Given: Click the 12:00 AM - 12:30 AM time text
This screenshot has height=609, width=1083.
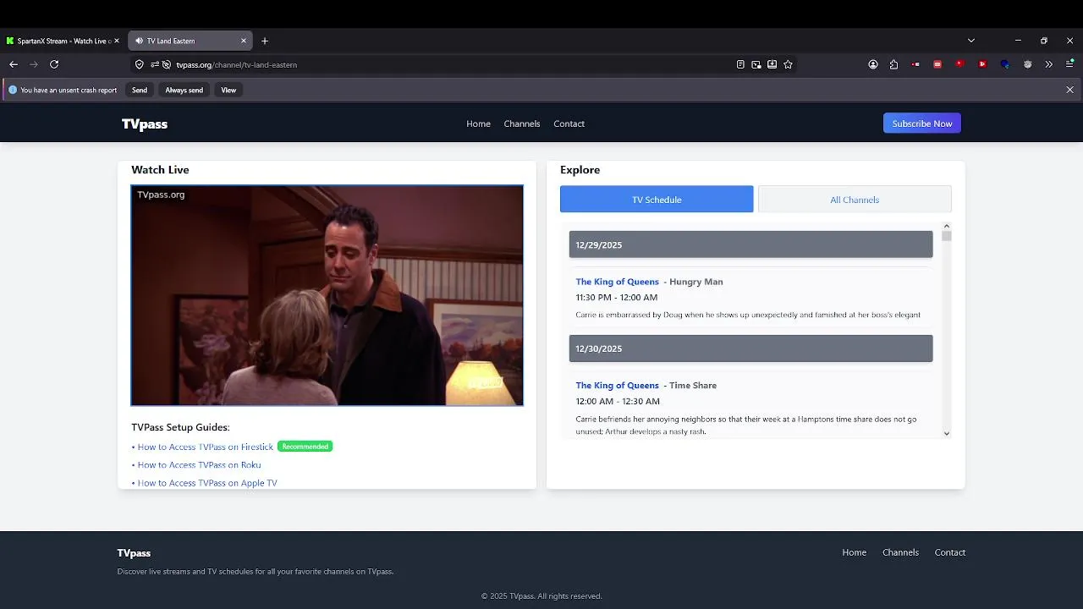Looking at the screenshot, I should click(x=618, y=402).
